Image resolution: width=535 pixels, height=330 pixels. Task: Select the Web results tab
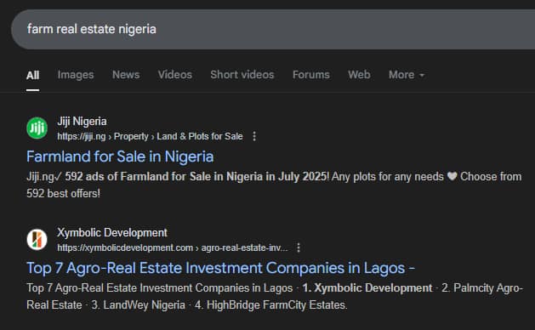point(359,75)
